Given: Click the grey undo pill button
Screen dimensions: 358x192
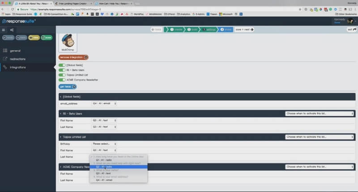Looking at the screenshot, I should pos(8,38).
